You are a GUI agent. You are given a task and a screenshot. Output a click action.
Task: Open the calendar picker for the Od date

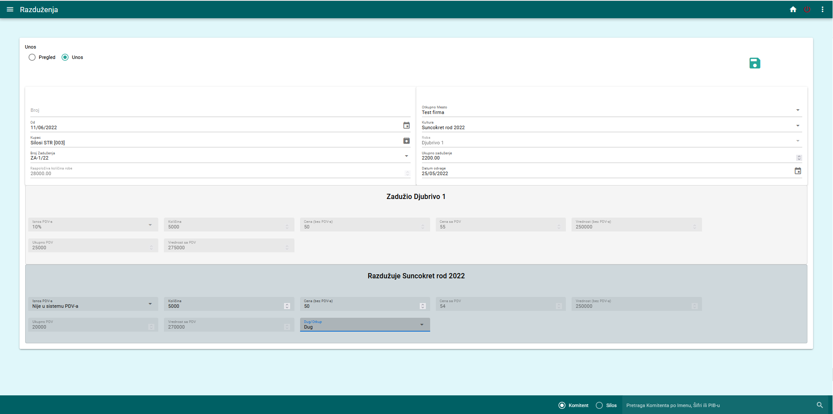coord(406,126)
